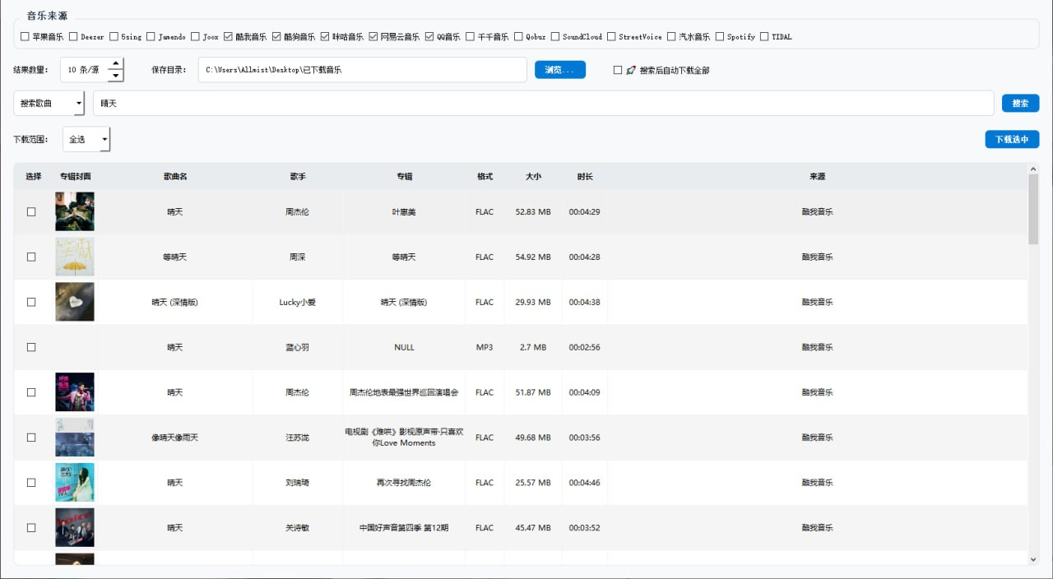Enable Joox as a music source
The image size is (1053, 579).
(x=195, y=36)
